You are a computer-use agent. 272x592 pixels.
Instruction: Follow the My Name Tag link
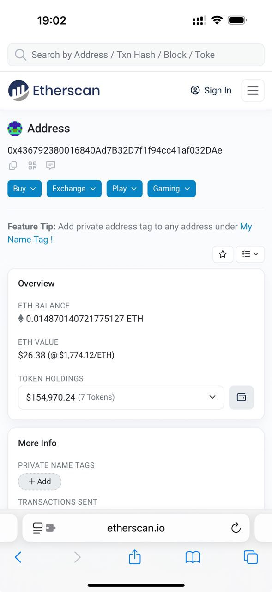pos(130,233)
